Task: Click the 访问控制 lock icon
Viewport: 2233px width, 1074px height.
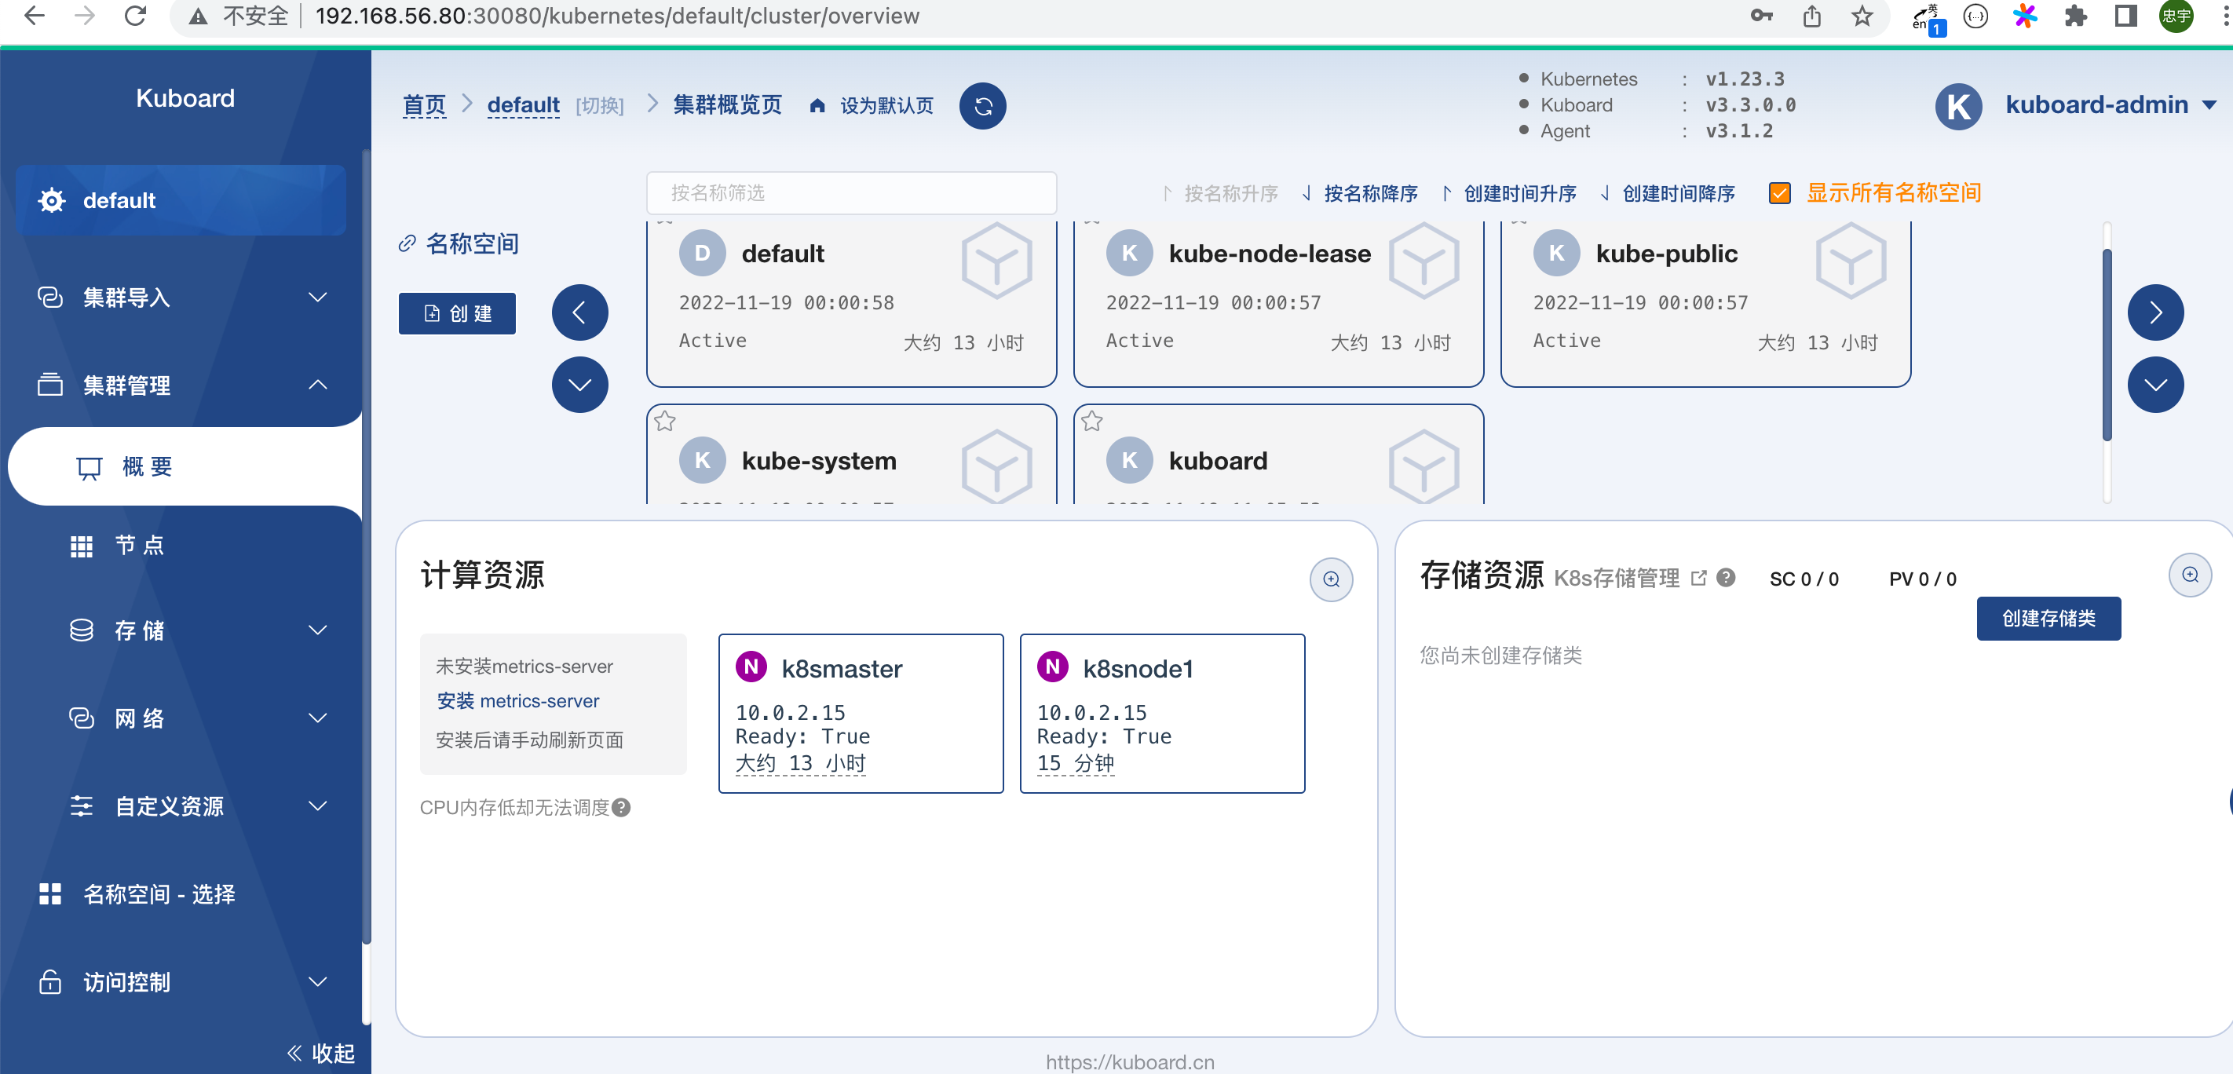Action: (x=50, y=981)
